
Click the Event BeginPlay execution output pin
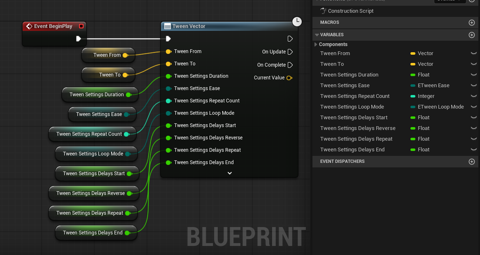[78, 39]
